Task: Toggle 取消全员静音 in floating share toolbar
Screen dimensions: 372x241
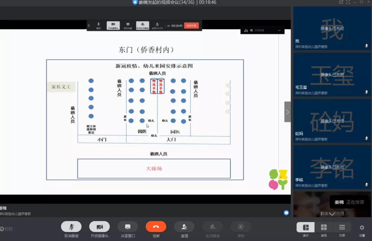Action: [143, 26]
